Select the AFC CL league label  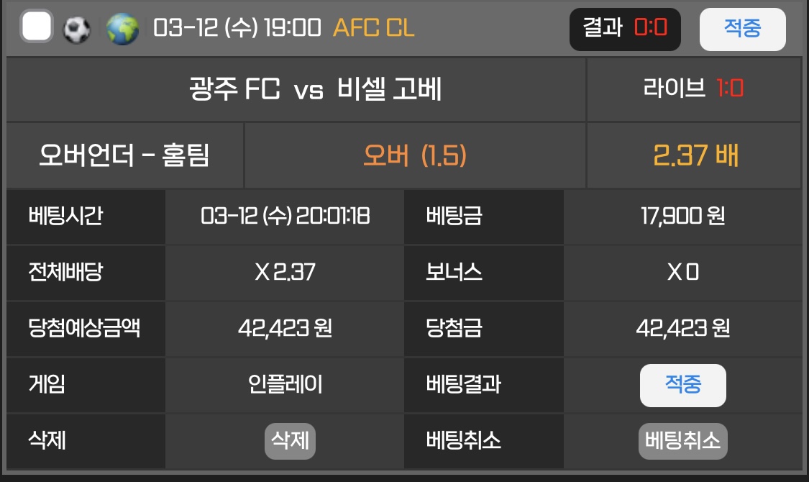click(x=374, y=28)
